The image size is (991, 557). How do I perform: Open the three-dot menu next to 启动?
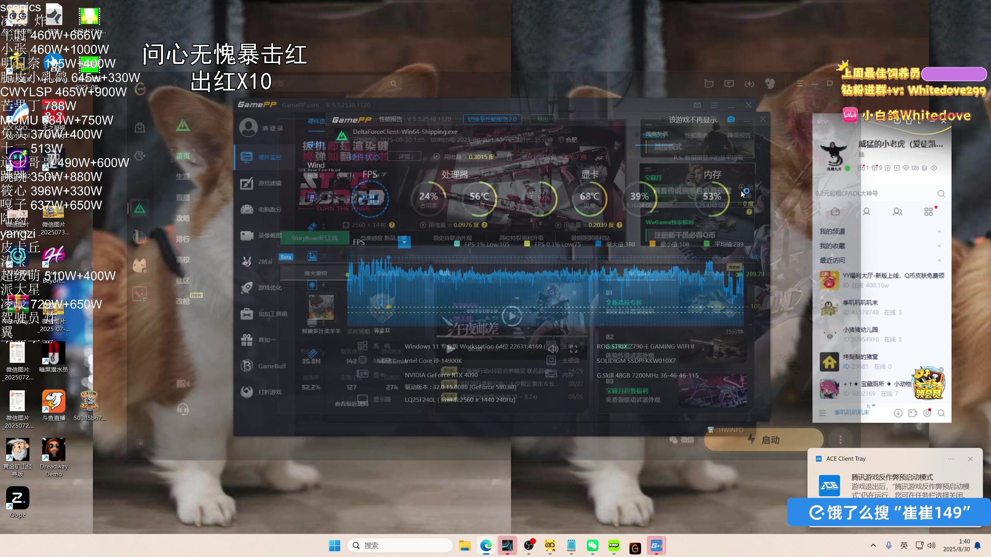pyautogui.click(x=840, y=440)
